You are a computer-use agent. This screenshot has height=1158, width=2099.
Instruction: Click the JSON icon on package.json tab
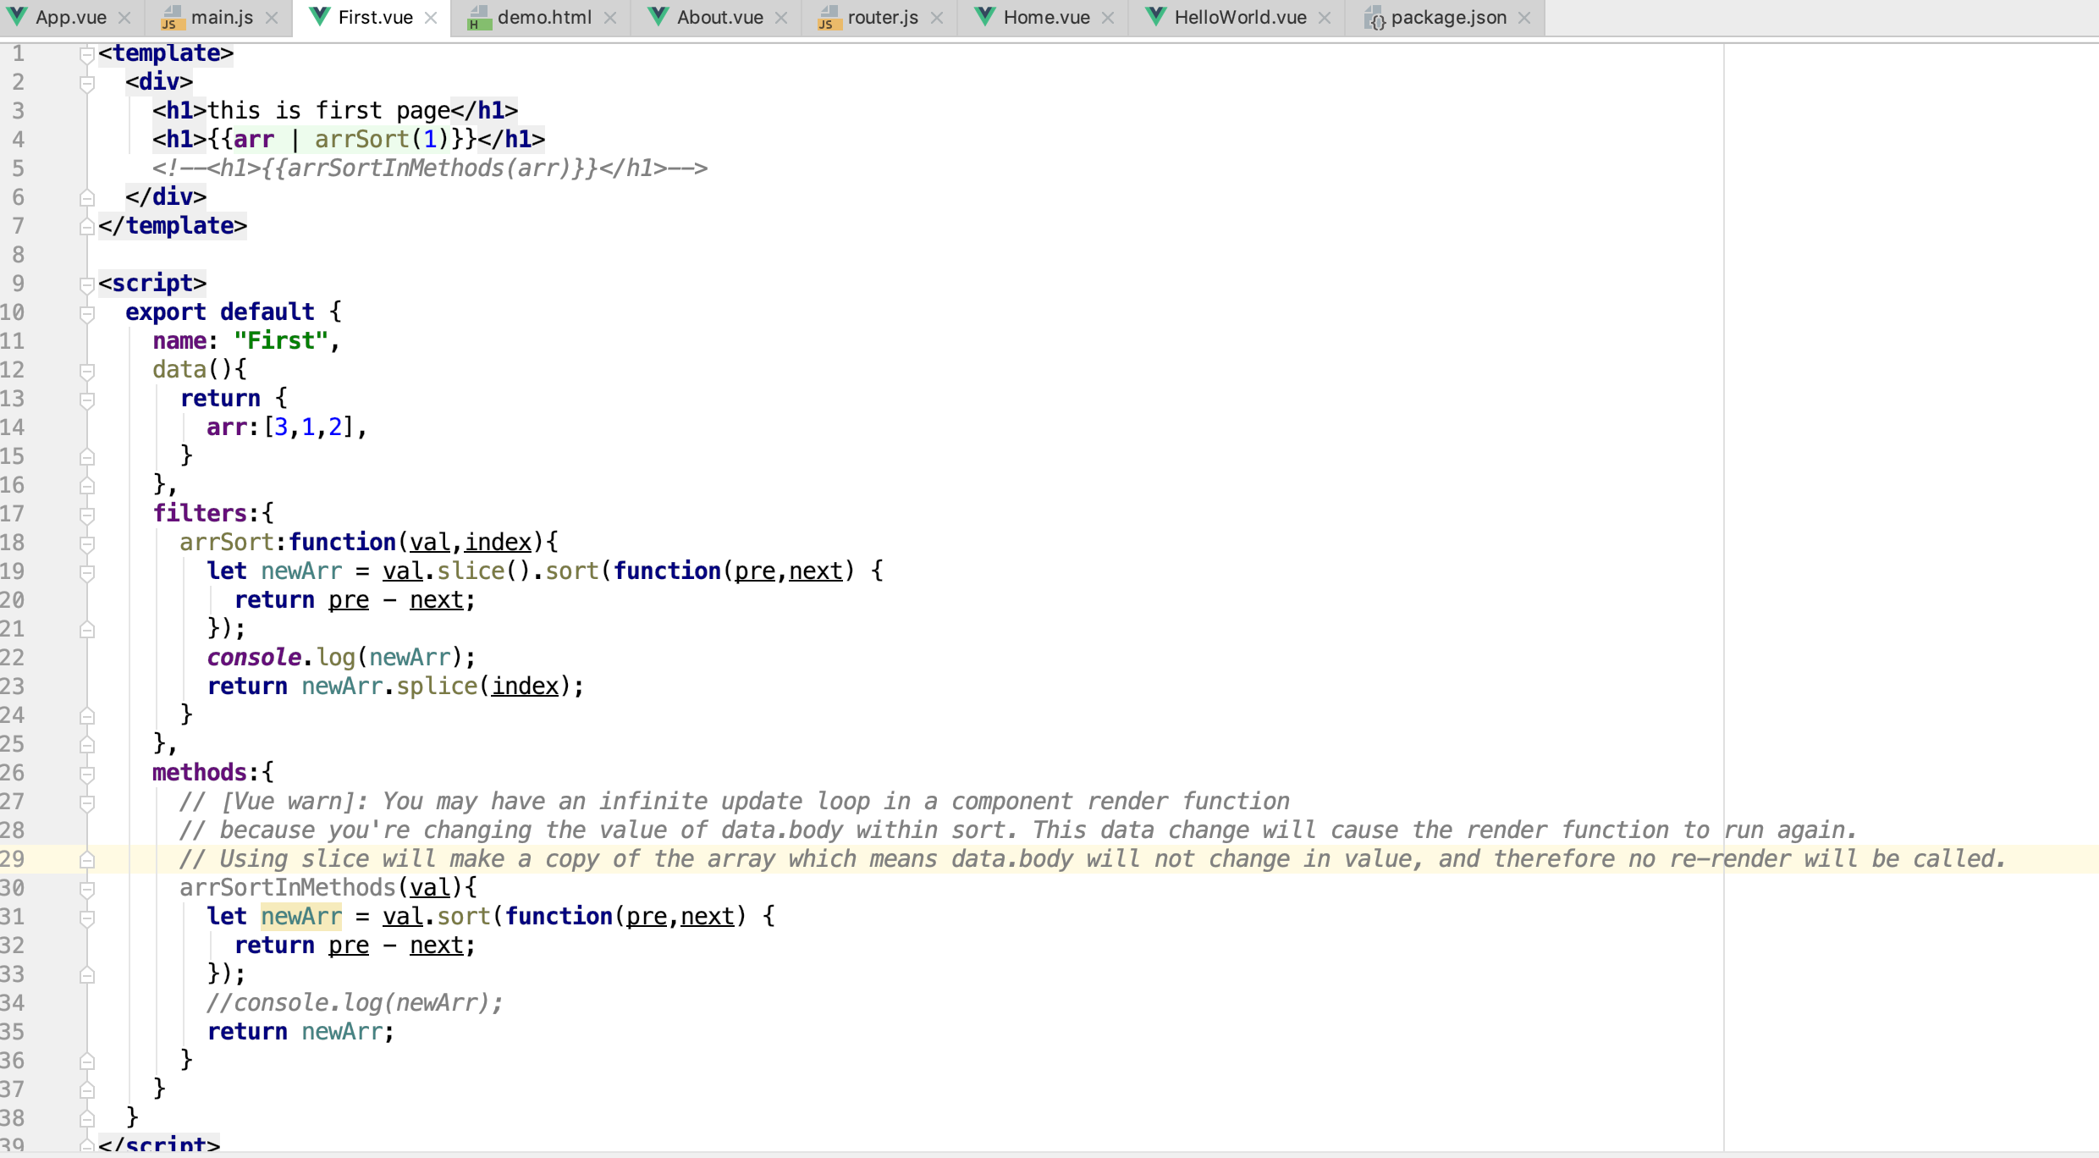point(1375,18)
